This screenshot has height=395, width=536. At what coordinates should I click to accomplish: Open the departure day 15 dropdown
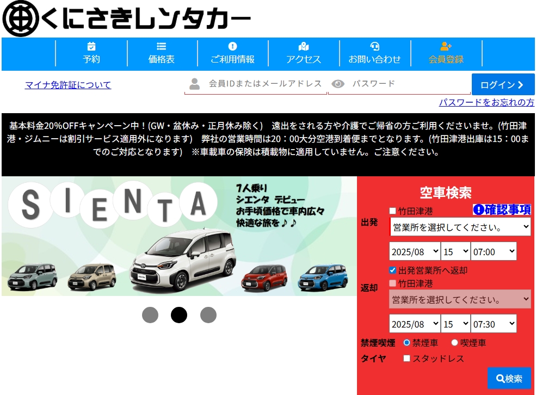pos(455,251)
